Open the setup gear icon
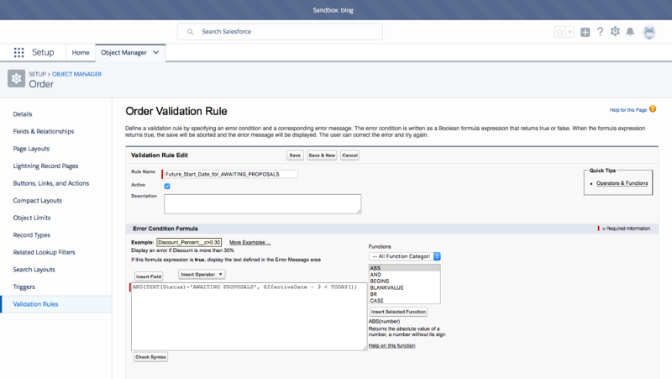Screen dimensions: 672x379 [x=615, y=32]
